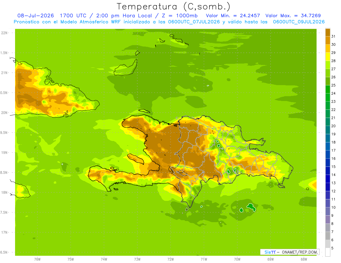The width and height of the screenshot is (341, 263).
Task: Click the legend value "18"
Action: coord(334,142)
